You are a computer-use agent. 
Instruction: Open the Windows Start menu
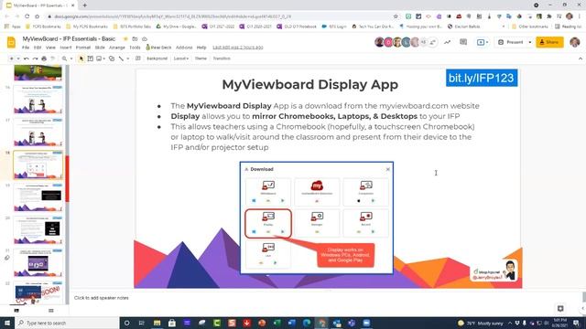pos(7,323)
